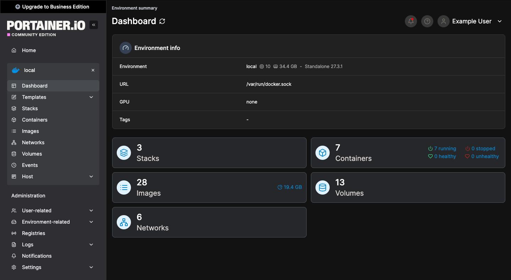Close the local environment with X
Screen dimensions: 511x280
[x=93, y=70]
